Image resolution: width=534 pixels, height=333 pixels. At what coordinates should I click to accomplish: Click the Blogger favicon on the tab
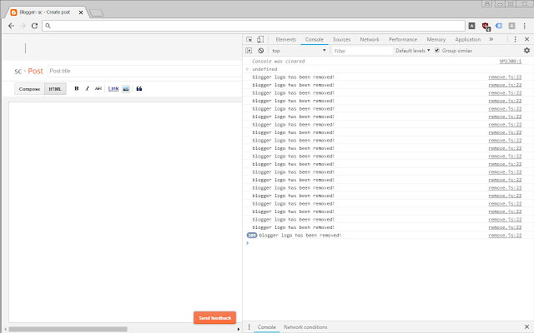coord(13,12)
